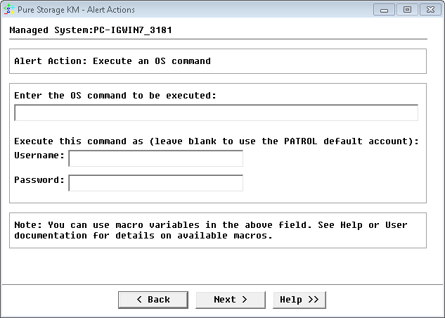The width and height of the screenshot is (445, 318).
Task: Click the Pure Storage KM title bar icon
Action: pyautogui.click(x=10, y=10)
